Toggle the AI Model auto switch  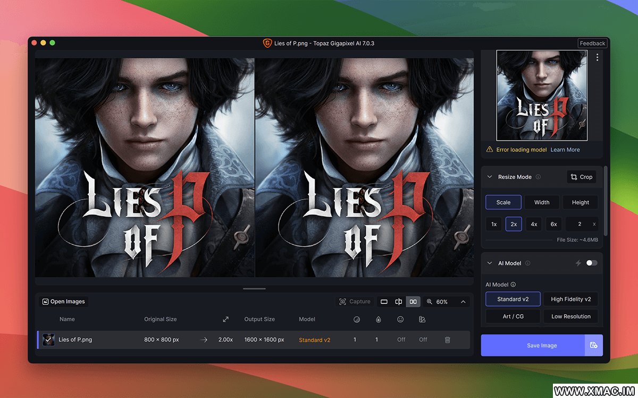pyautogui.click(x=591, y=263)
